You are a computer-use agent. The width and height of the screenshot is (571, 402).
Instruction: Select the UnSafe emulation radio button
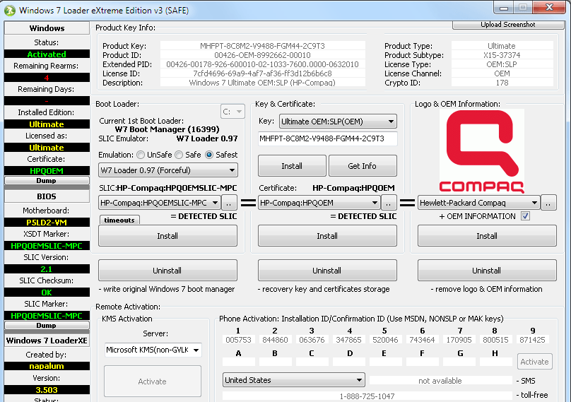coord(141,155)
